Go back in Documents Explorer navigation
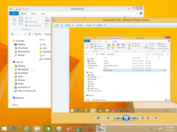Image resolution: width=177 pixels, height=132 pixels. [12, 34]
